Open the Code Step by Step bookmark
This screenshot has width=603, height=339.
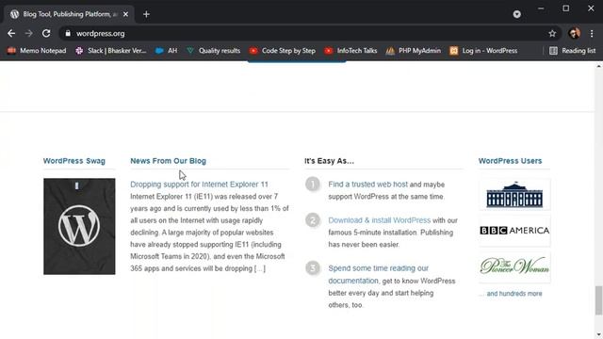pyautogui.click(x=283, y=51)
